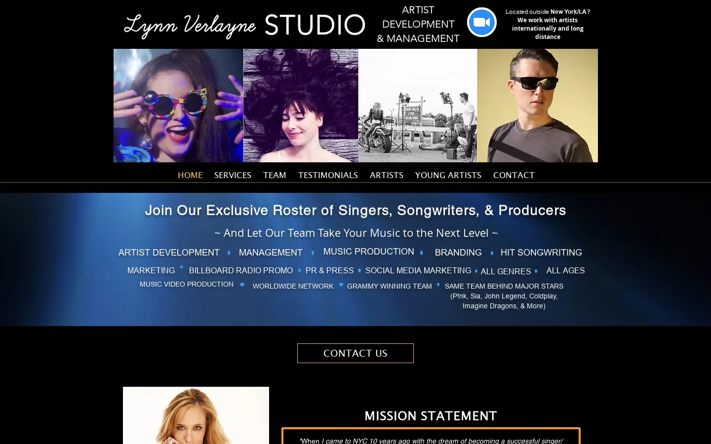Click the PR & PRESS text
The width and height of the screenshot is (711, 444).
tap(330, 270)
